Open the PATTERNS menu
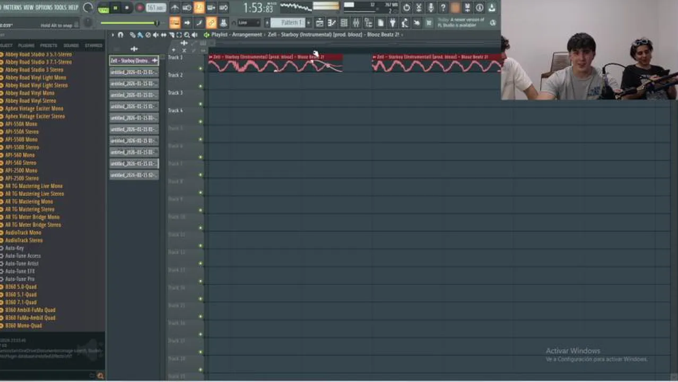Image resolution: width=678 pixels, height=382 pixels. [12, 7]
